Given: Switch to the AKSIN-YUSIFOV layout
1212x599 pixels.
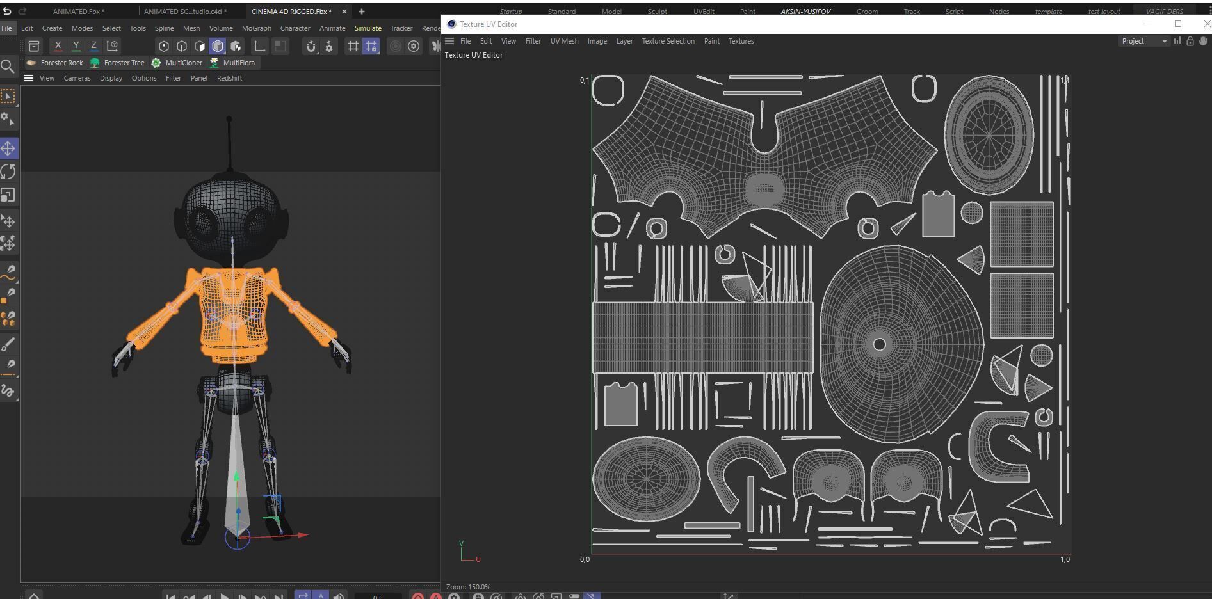Looking at the screenshot, I should pyautogui.click(x=805, y=12).
